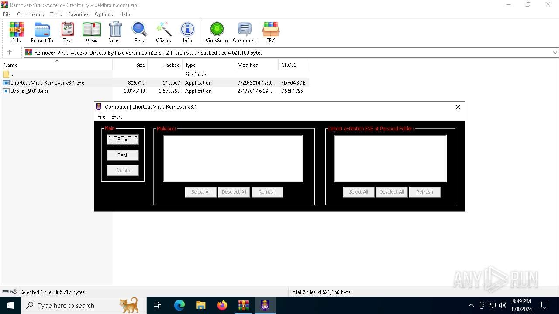Image resolution: width=559 pixels, height=314 pixels.
Task: Sort by the Type column header
Action: coord(209,65)
